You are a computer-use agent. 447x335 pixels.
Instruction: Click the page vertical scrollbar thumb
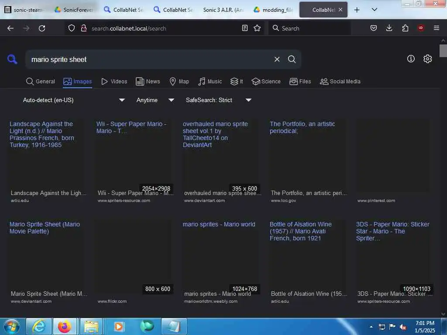tap(443, 51)
